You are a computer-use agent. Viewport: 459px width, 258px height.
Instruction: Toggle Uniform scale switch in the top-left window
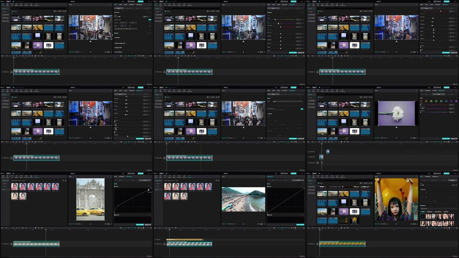pos(149,20)
